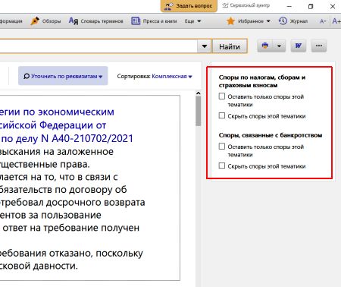Open Журнал clock icon
Viewport: 341px width, 287px height.
point(283,21)
